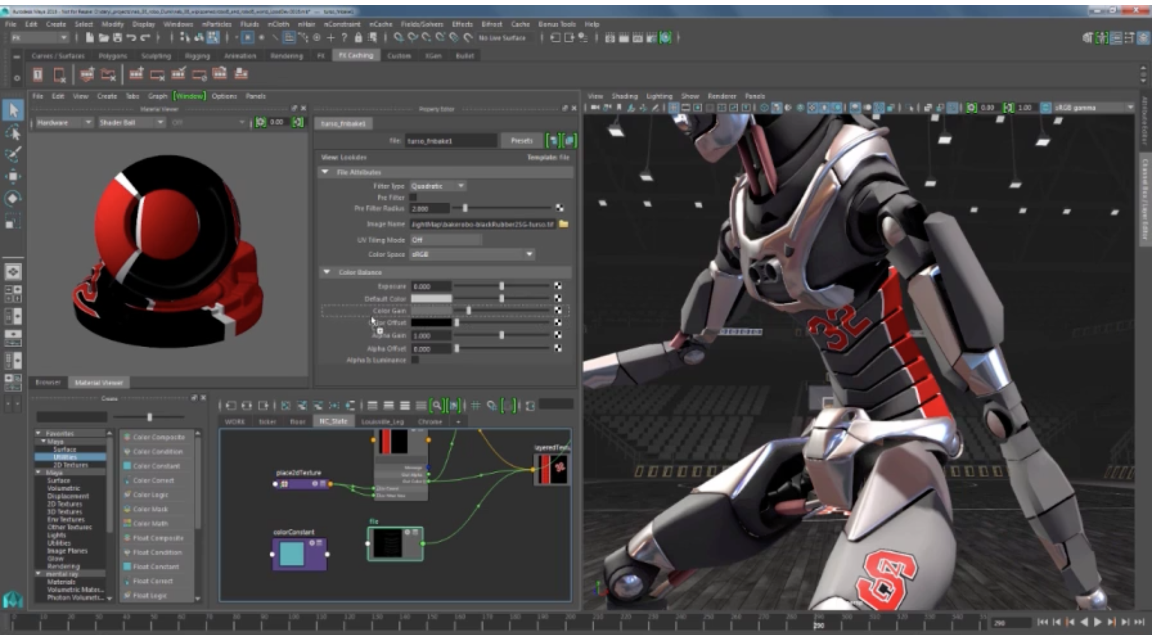Click inside the turso_fnbake1 file name field

pos(450,140)
